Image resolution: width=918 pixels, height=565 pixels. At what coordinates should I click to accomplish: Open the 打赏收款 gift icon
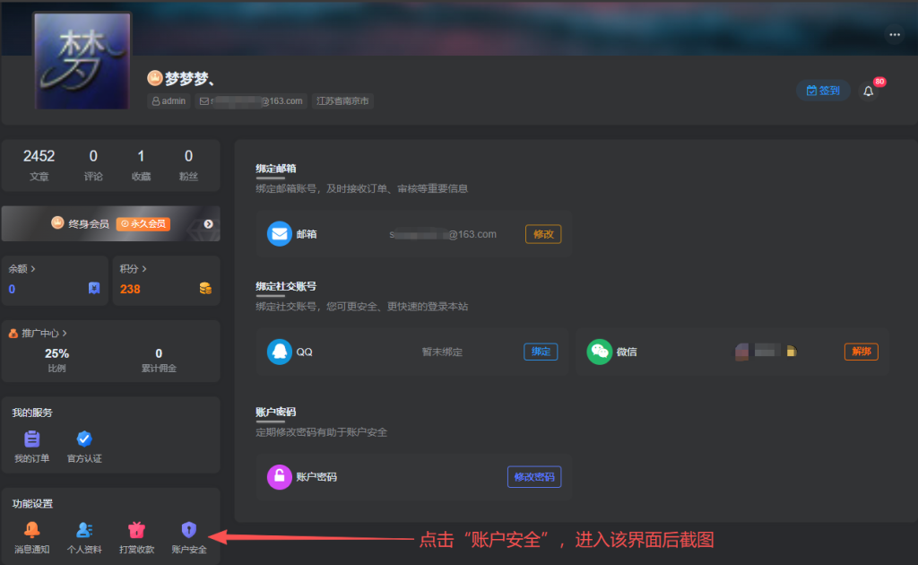click(136, 530)
